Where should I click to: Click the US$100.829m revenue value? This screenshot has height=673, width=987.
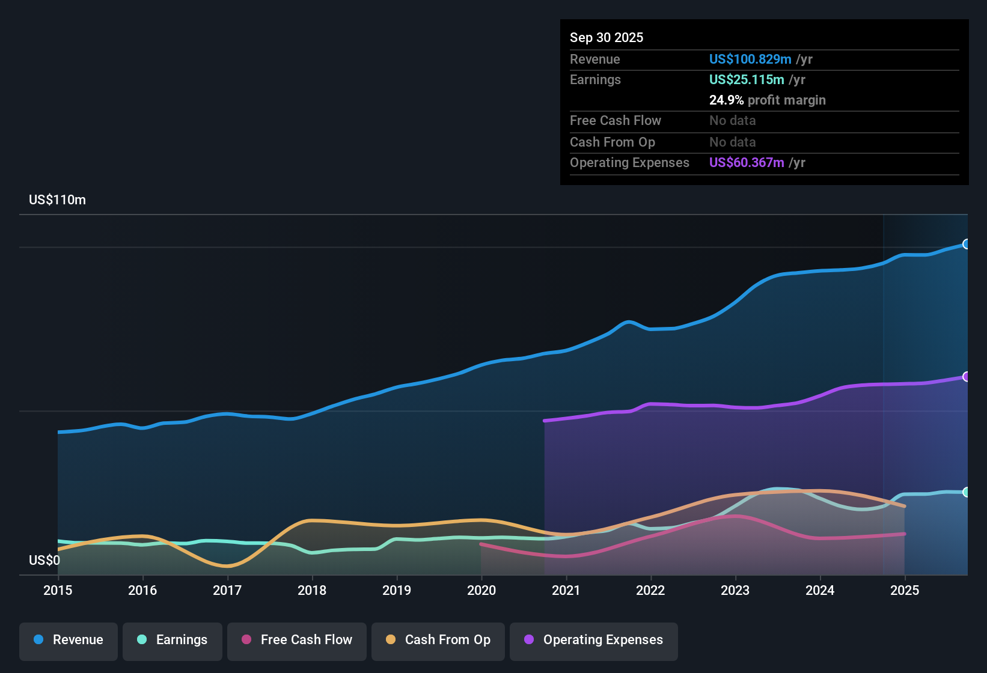[750, 59]
